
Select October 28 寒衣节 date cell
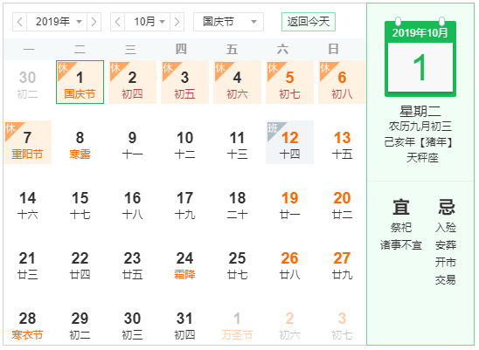(x=27, y=324)
